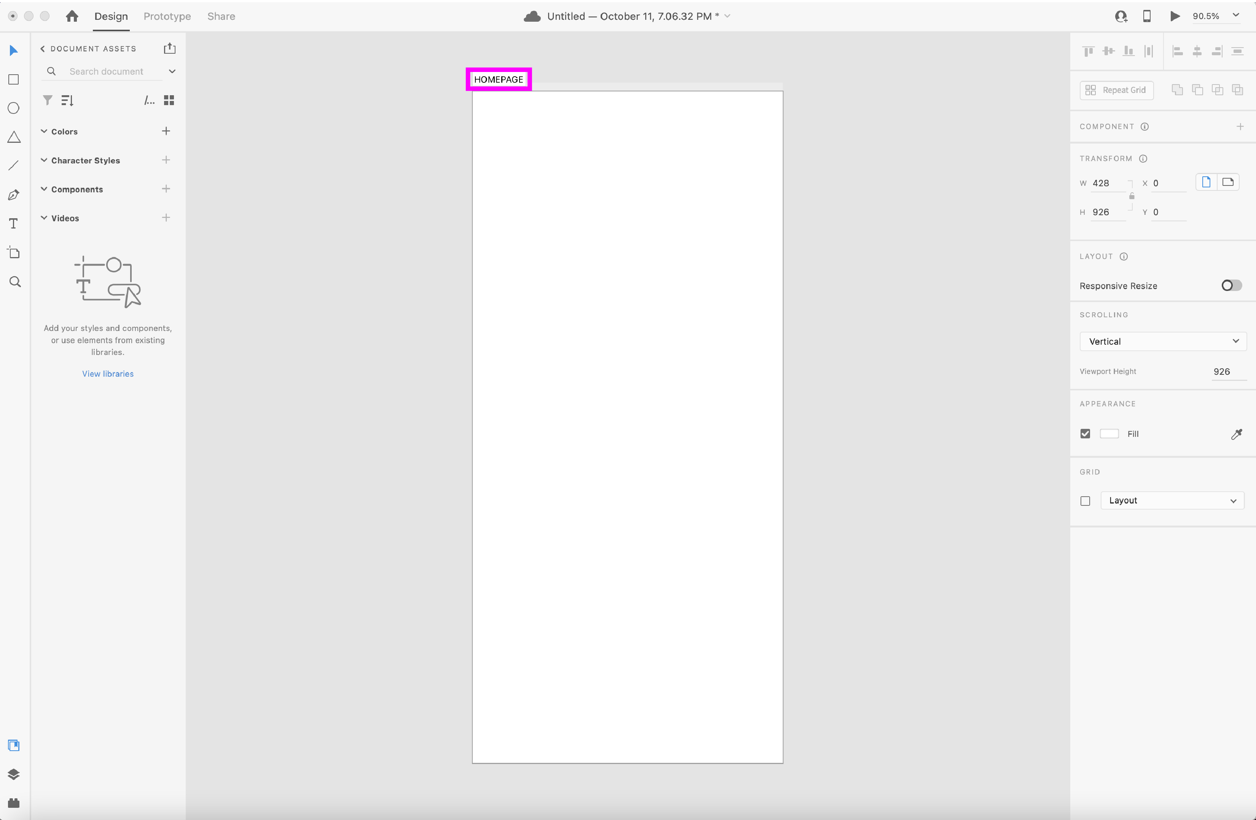Collapse the Colors section

[44, 131]
